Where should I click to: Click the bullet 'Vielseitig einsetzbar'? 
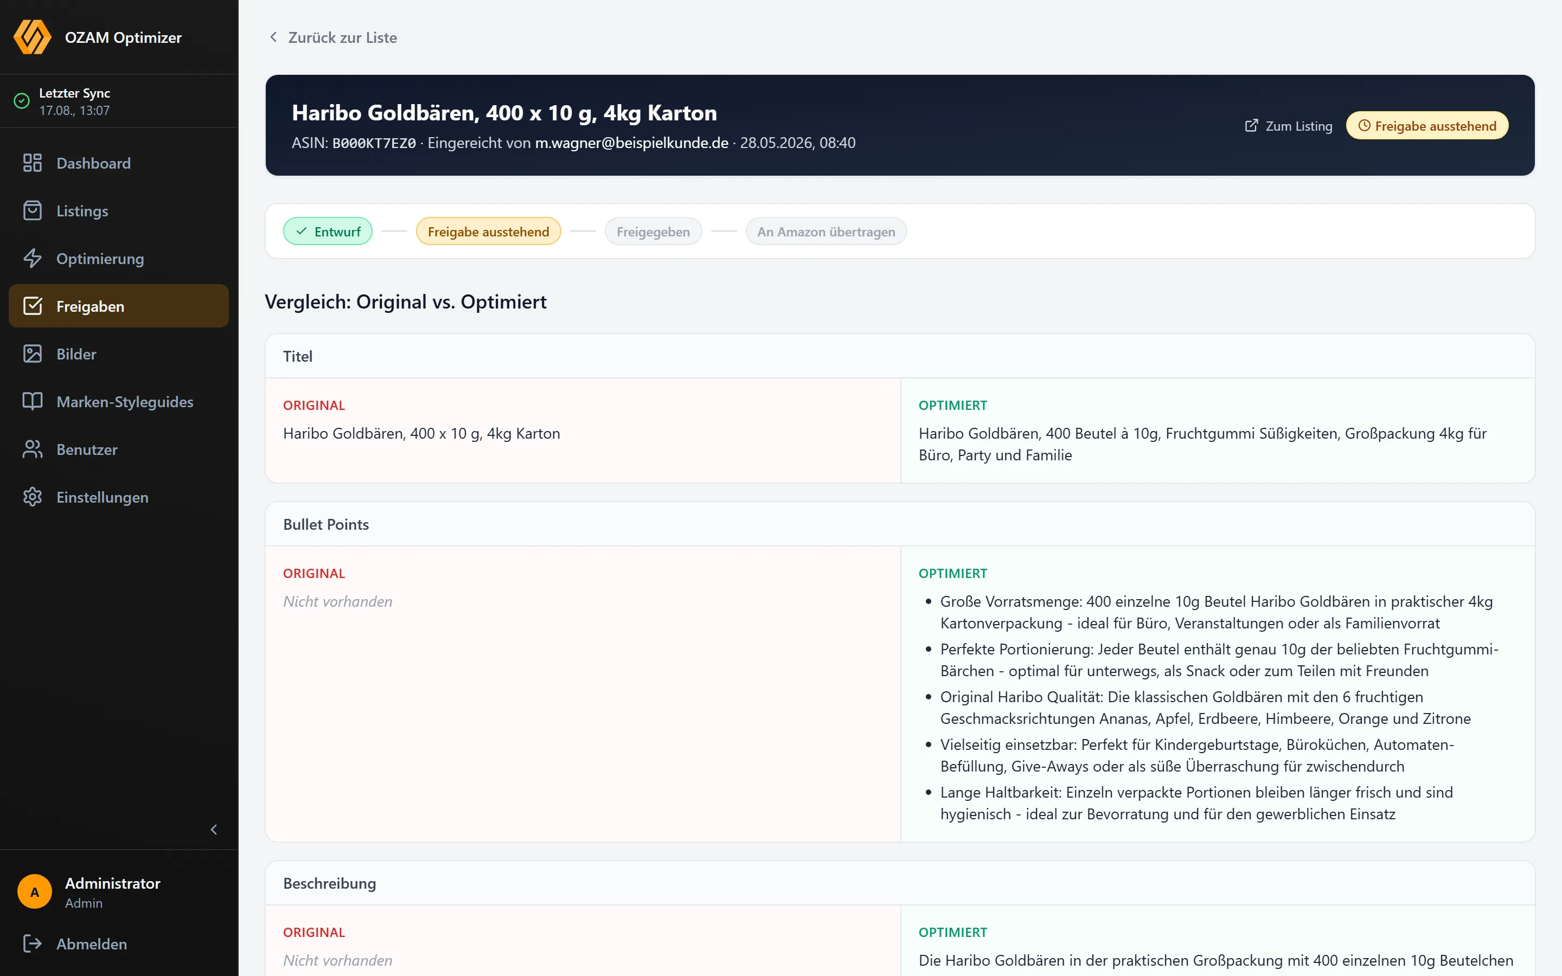click(x=1198, y=755)
